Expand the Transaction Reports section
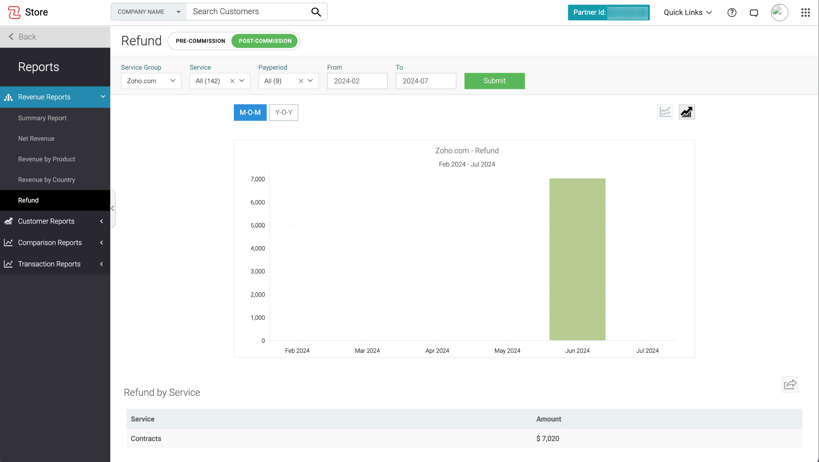 pos(102,264)
